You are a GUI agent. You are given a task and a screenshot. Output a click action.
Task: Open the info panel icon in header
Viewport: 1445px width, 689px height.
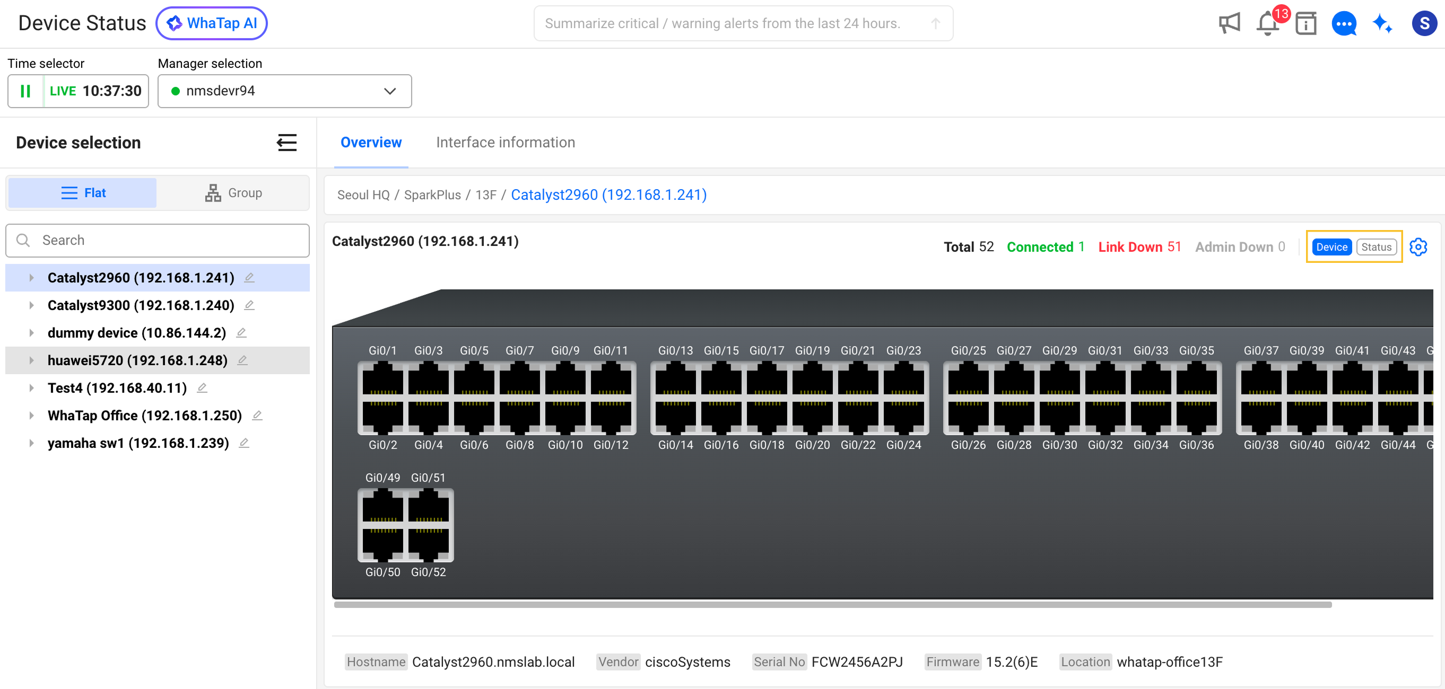pos(1306,23)
